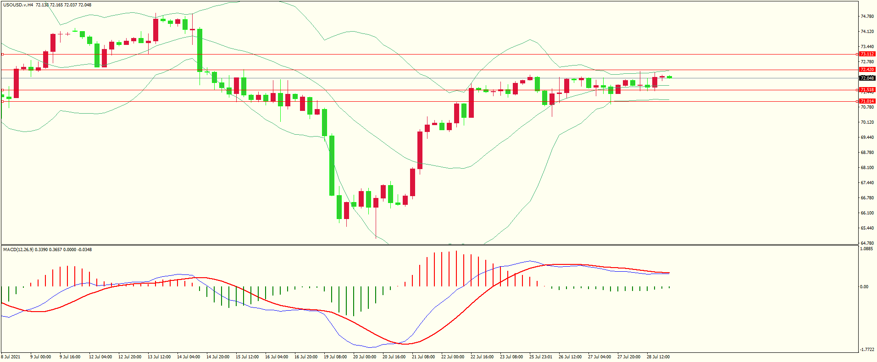877x362 pixels.
Task: Click the 1.0885 MACD scale value
Action: [x=866, y=249]
